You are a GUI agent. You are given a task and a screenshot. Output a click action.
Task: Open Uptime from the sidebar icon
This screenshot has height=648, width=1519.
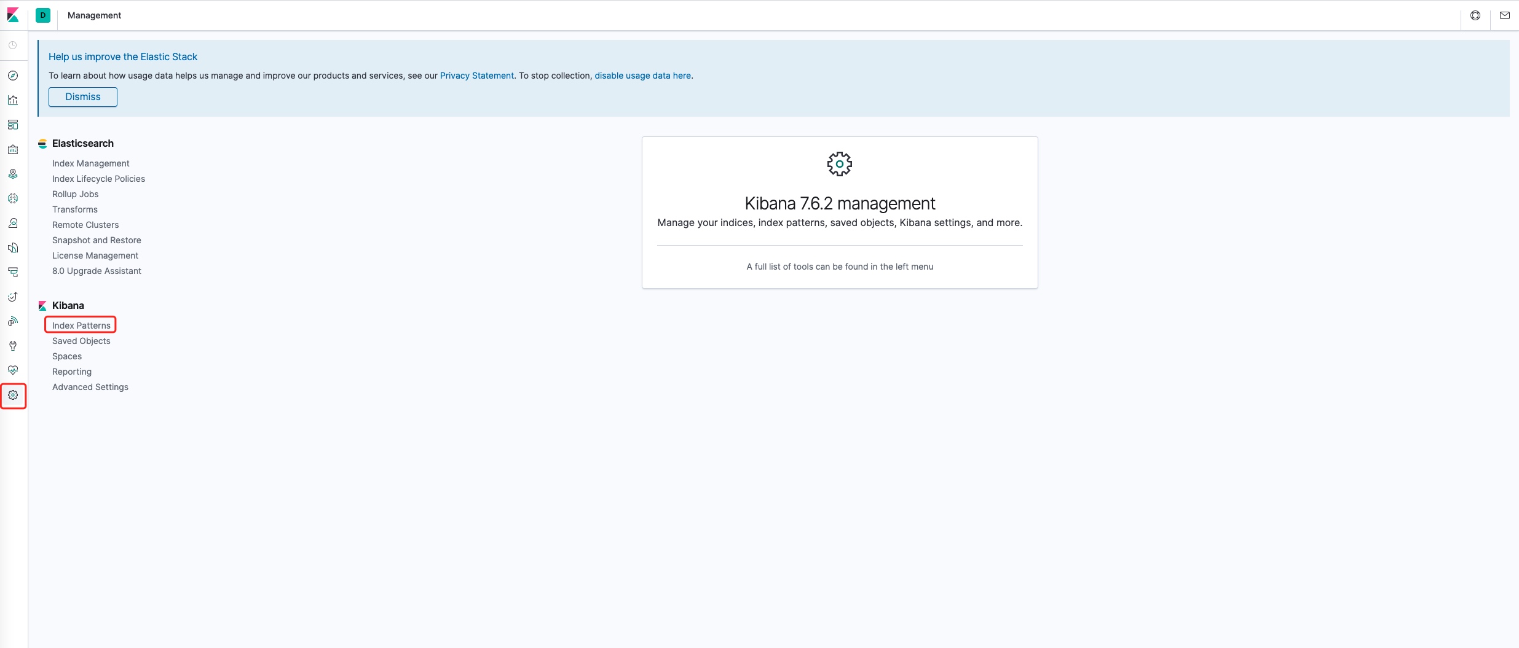[x=13, y=297]
